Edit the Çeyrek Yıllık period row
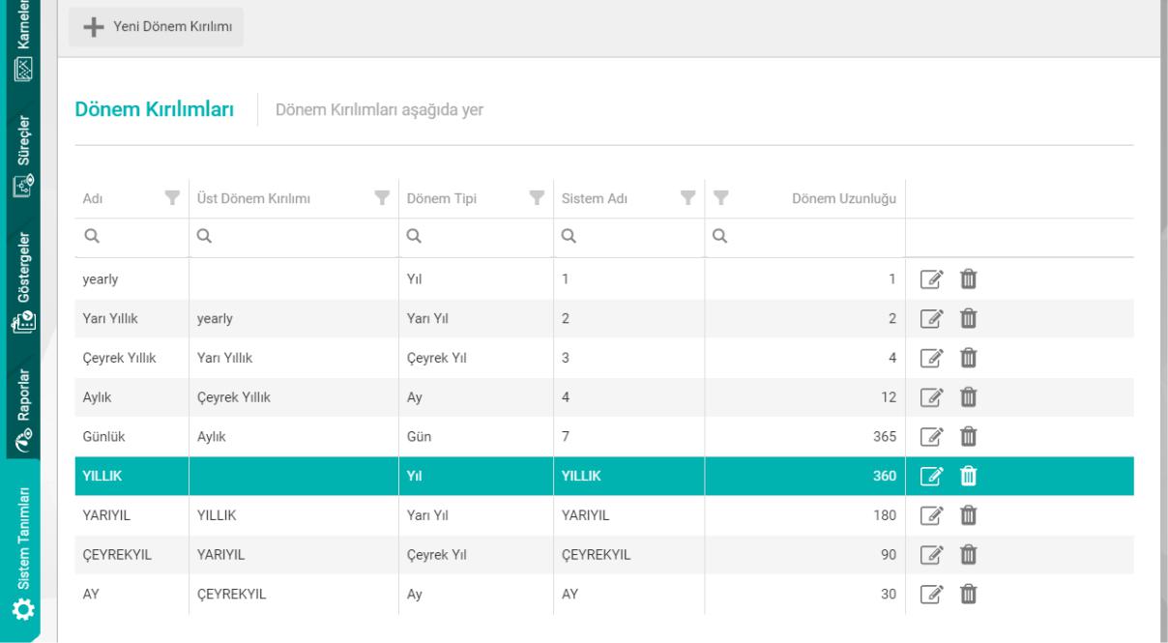The image size is (1168, 643). (929, 359)
